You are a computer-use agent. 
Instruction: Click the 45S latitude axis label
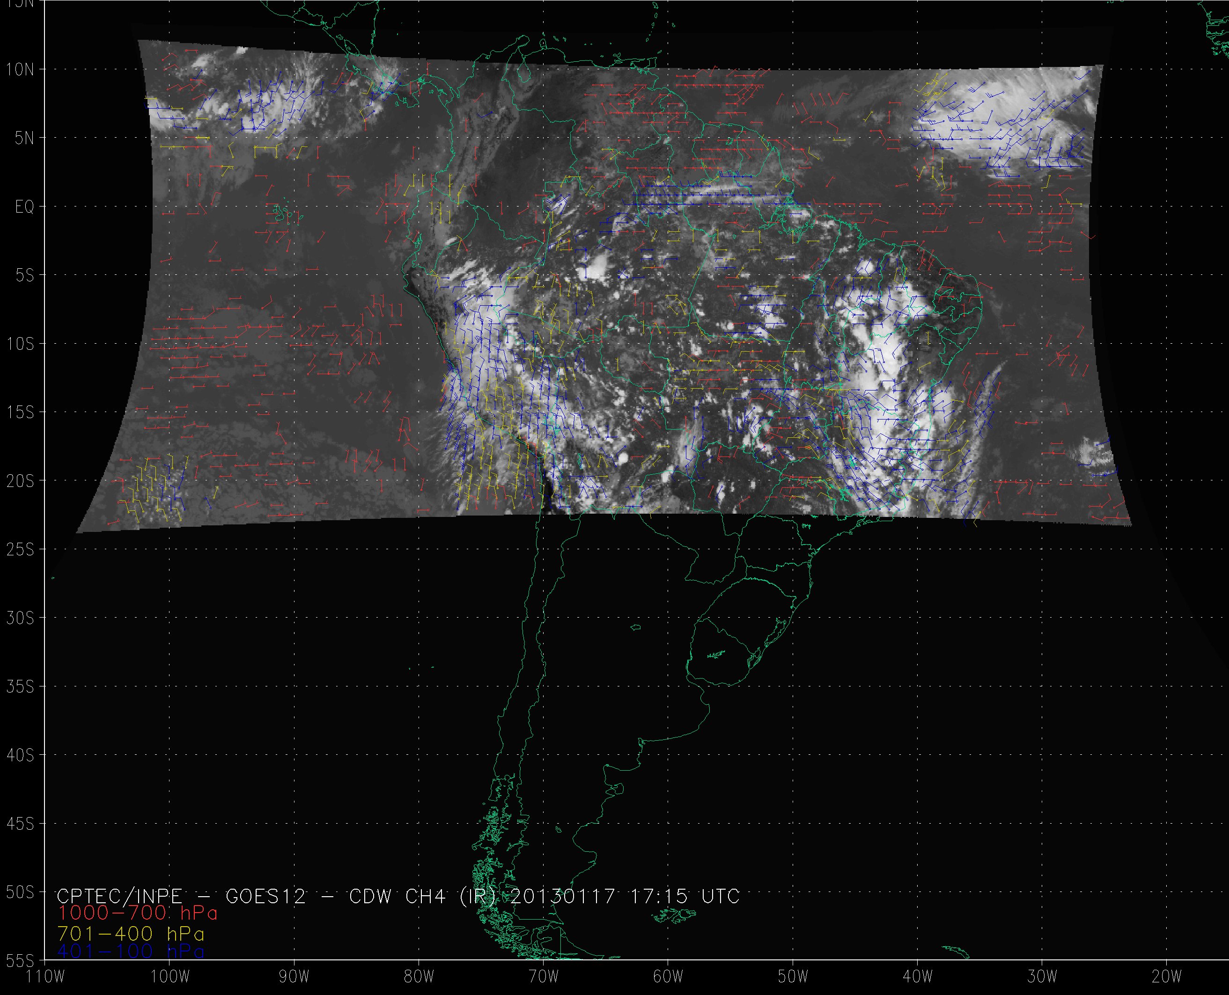point(20,824)
